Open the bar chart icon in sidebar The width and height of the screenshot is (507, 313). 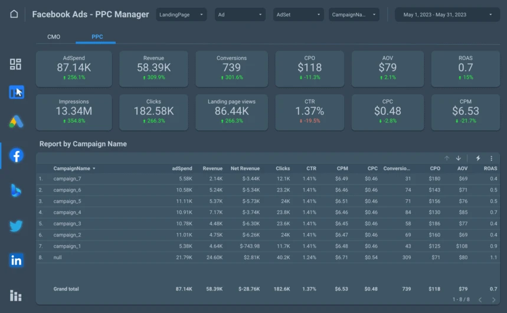[15, 295]
